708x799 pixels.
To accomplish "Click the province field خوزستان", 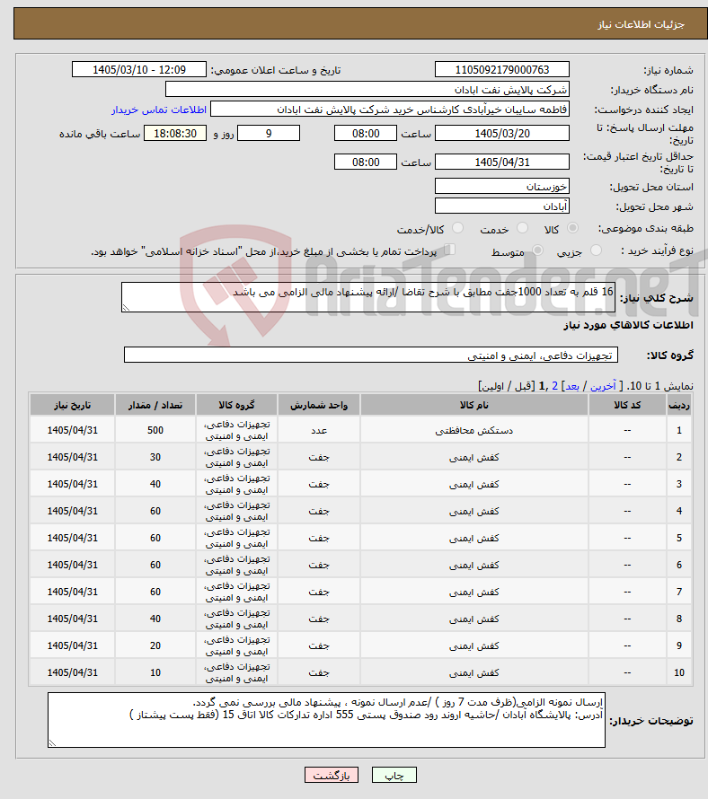I will tap(502, 186).
